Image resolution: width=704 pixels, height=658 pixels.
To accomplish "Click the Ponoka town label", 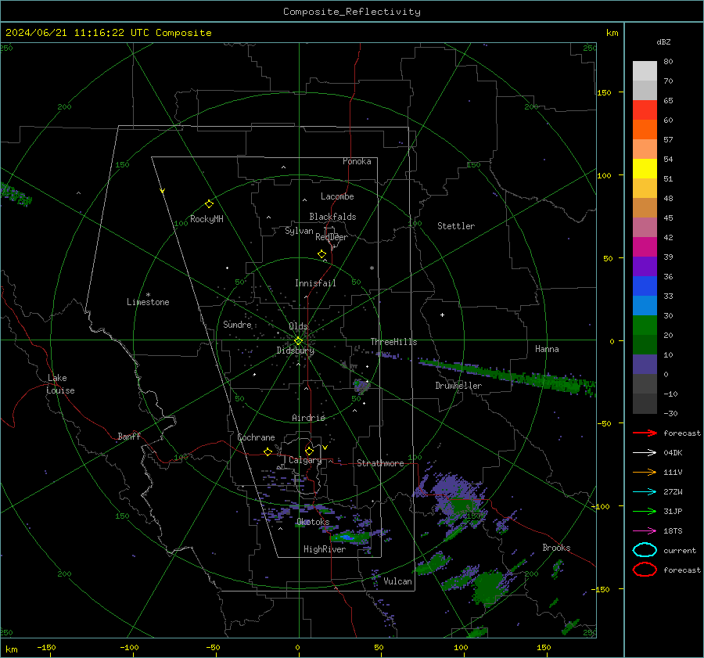I will tap(357, 161).
